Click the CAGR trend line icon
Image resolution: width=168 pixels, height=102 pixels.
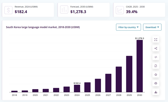coord(120,10)
